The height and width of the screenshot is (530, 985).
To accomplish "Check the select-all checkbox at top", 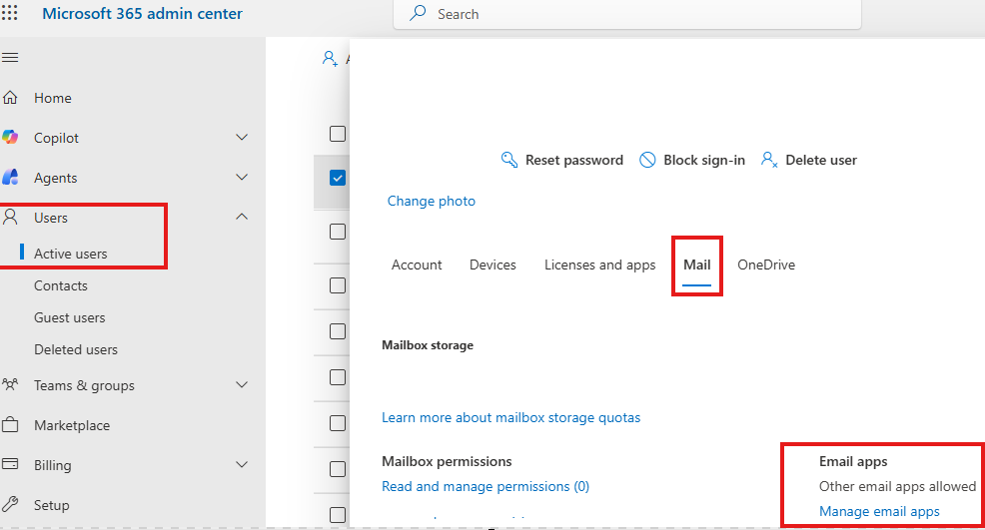I will tap(338, 134).
